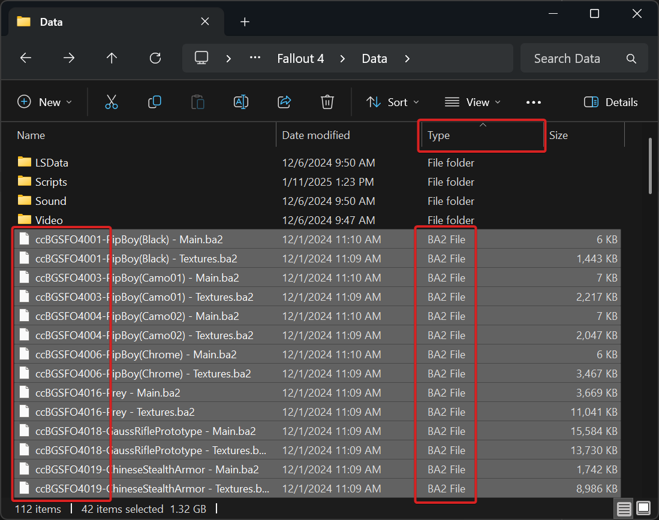Click Data in the address bar
This screenshot has height=520, width=659.
point(374,58)
